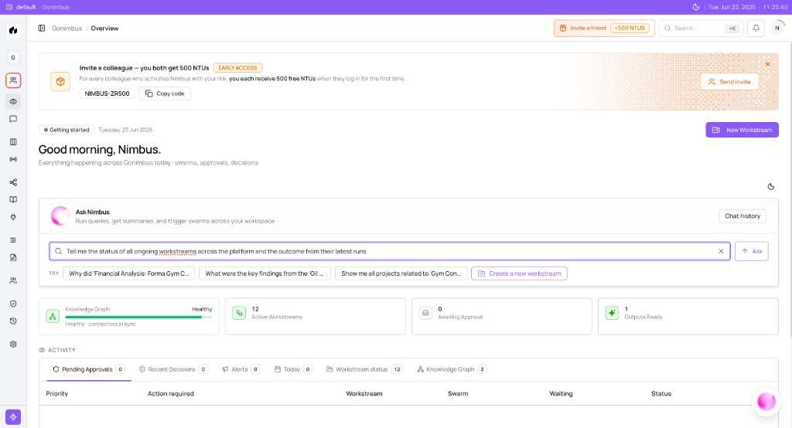Click the Waiting column header
The width and height of the screenshot is (792, 428).
coord(562,394)
